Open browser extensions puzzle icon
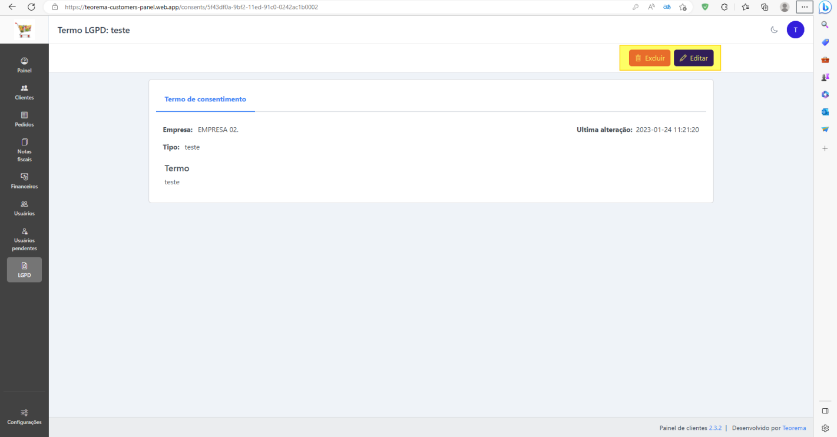The width and height of the screenshot is (837, 437). point(724,7)
